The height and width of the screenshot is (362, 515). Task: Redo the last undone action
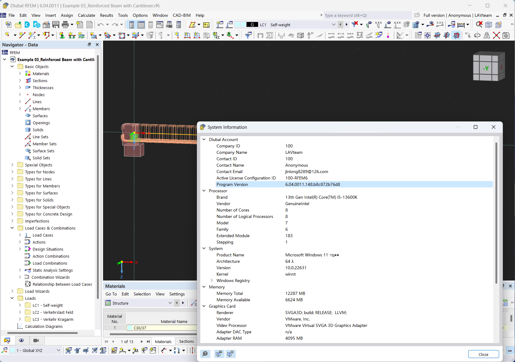tap(115, 25)
